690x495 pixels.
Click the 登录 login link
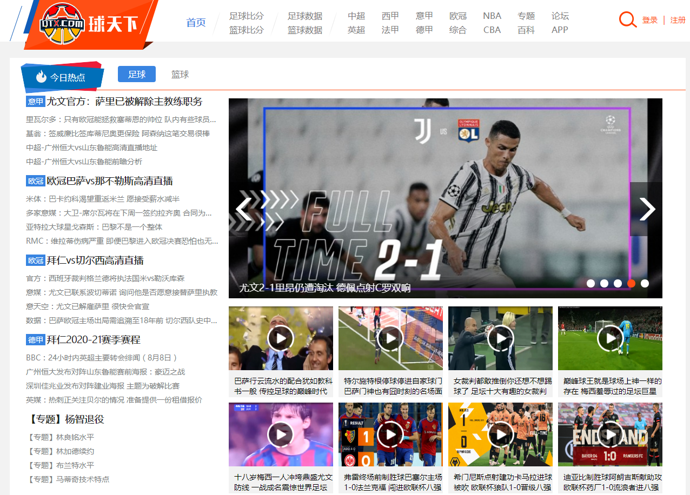[x=650, y=20]
